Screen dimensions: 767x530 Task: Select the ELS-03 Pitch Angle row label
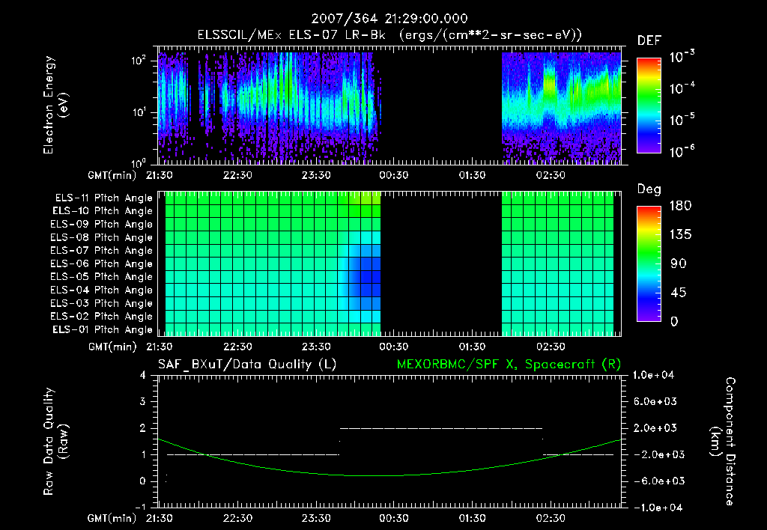pos(102,304)
